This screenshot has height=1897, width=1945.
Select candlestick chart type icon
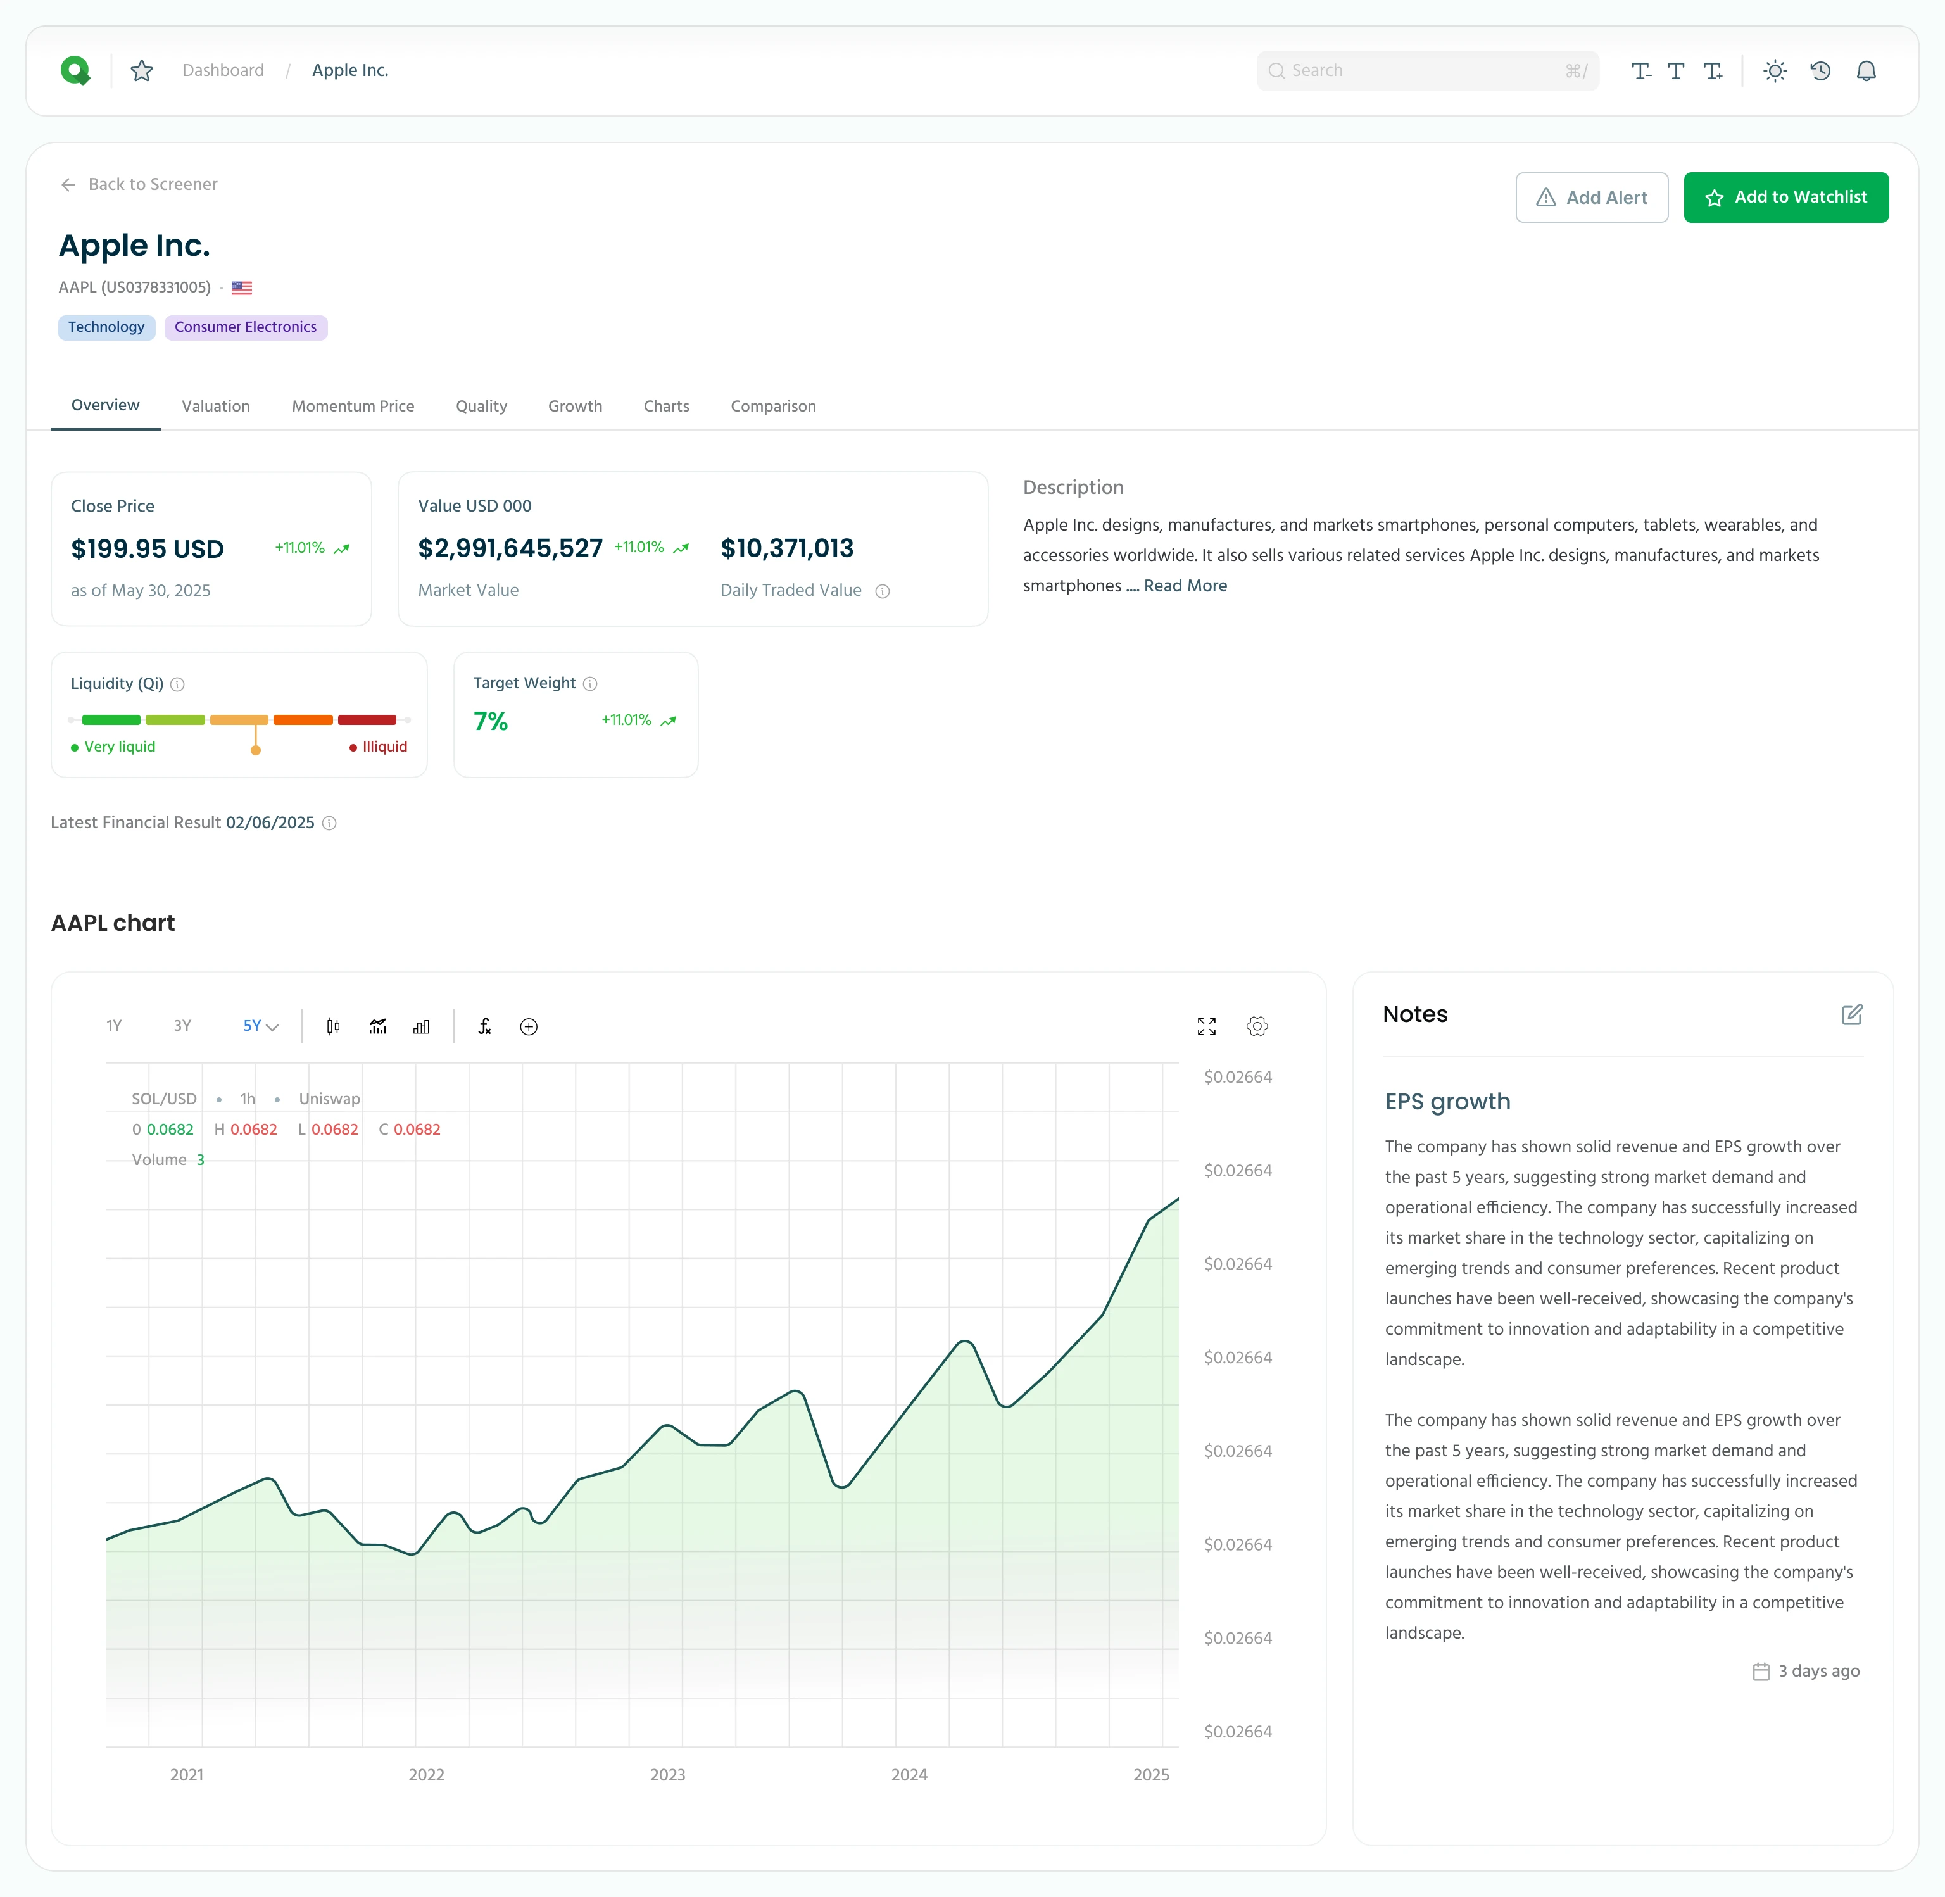point(333,1026)
